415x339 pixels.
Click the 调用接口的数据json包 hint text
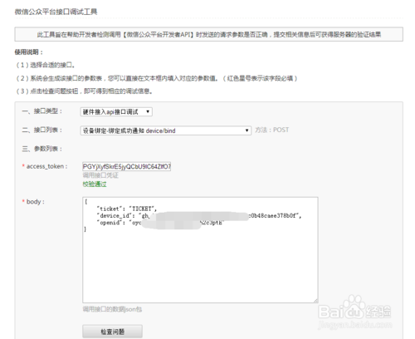pyautogui.click(x=112, y=309)
